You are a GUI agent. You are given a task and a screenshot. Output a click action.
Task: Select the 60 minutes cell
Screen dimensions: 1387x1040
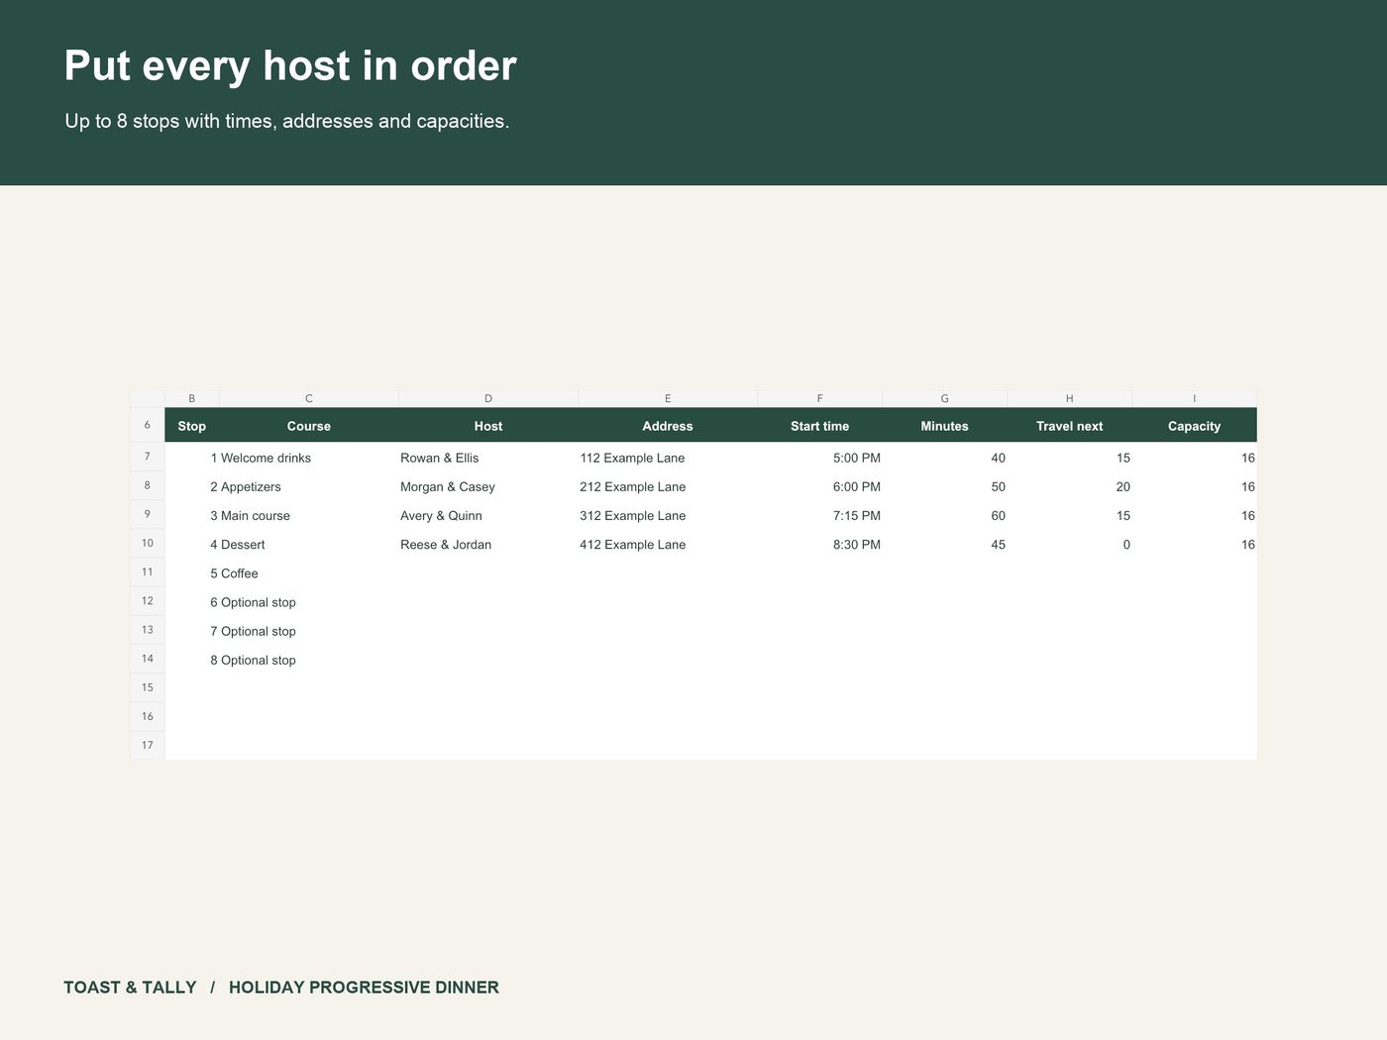[x=944, y=515]
